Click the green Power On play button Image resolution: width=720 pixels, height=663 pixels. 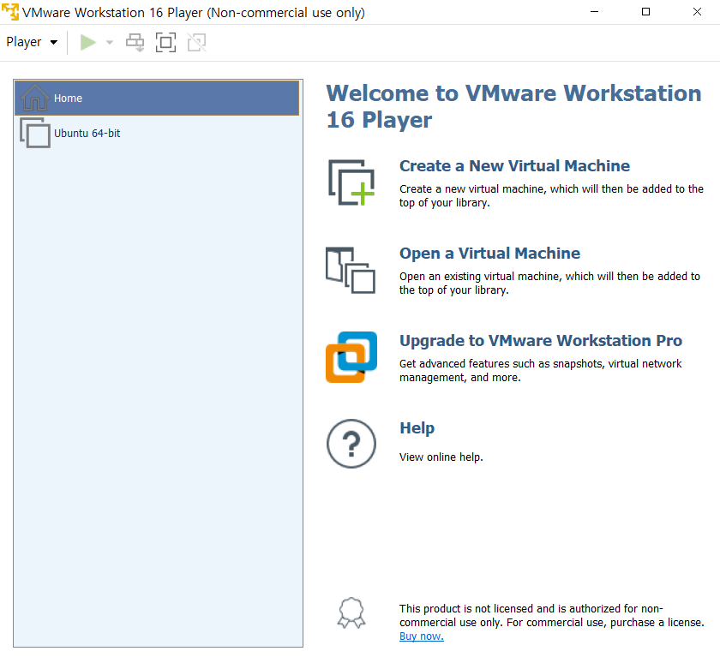87,42
